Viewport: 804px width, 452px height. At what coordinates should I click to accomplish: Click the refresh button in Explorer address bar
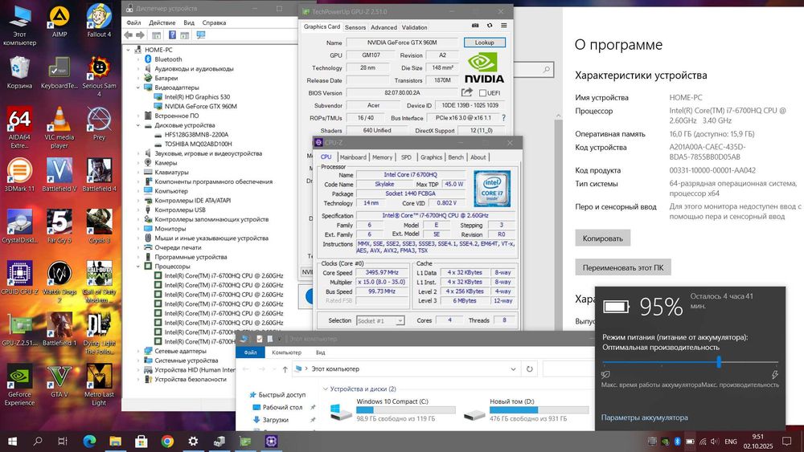point(530,369)
